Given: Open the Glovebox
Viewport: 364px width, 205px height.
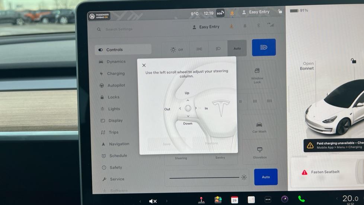Looking at the screenshot, I should tap(259, 152).
